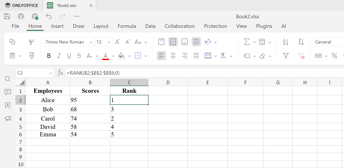
Task: Open the Times New Roman font dropdown
Action: point(69,42)
